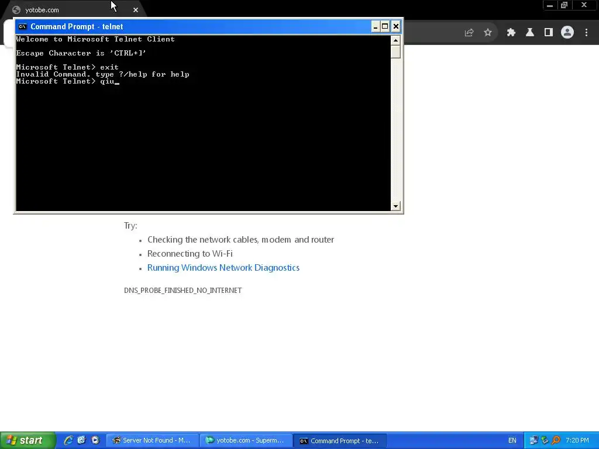Click the network computers tray icon
599x449 pixels.
[533, 441]
